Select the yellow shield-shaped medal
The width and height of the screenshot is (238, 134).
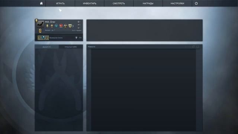tap(70, 26)
